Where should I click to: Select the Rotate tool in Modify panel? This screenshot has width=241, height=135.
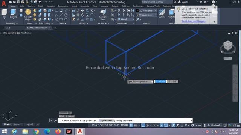[x=82, y=15]
